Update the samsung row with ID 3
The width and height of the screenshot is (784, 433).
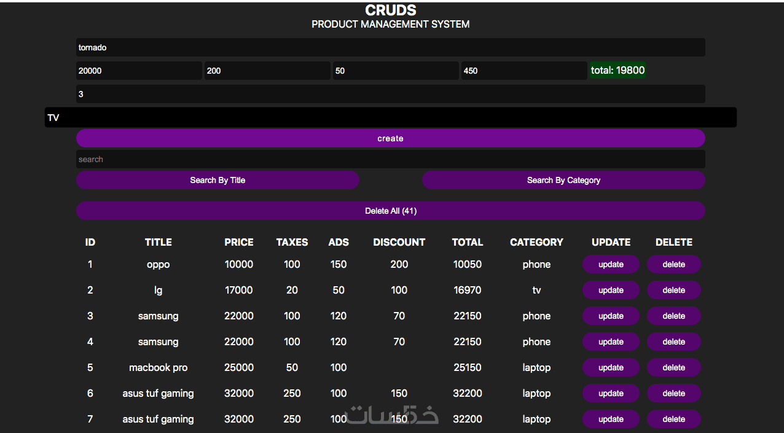click(611, 316)
